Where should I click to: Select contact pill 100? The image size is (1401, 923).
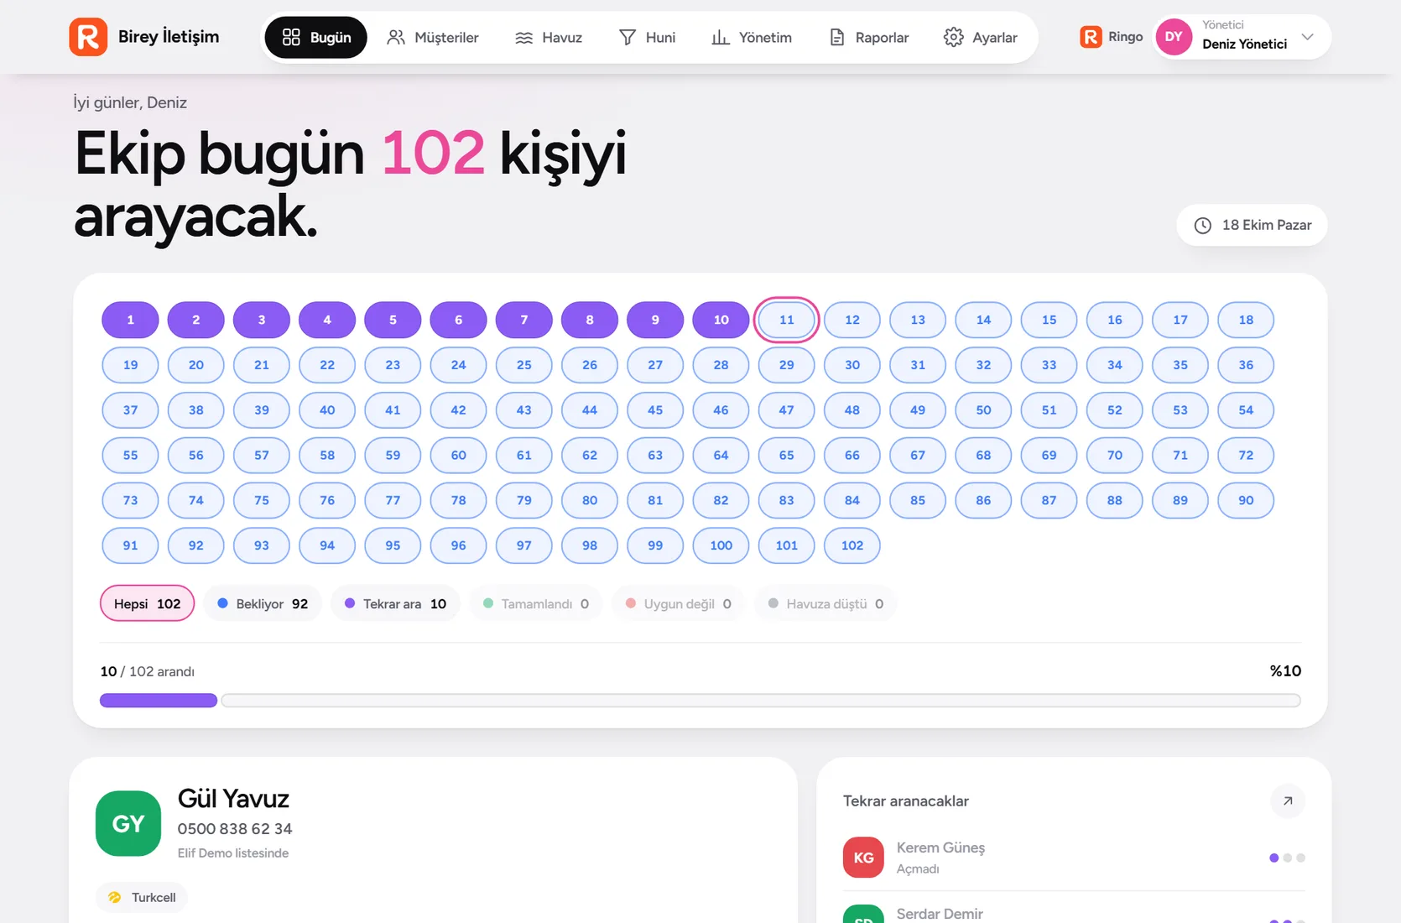point(721,545)
